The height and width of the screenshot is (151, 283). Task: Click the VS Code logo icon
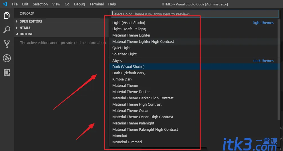(5, 4)
